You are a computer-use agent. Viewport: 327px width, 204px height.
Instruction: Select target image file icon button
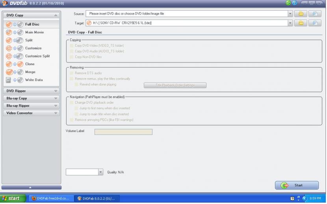pos(316,23)
